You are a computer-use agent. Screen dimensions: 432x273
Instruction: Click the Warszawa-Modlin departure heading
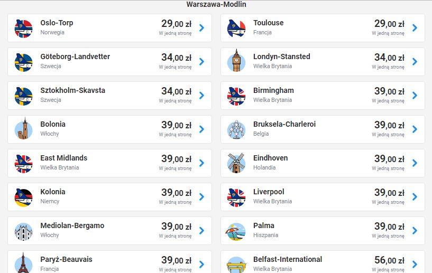pyautogui.click(x=216, y=4)
